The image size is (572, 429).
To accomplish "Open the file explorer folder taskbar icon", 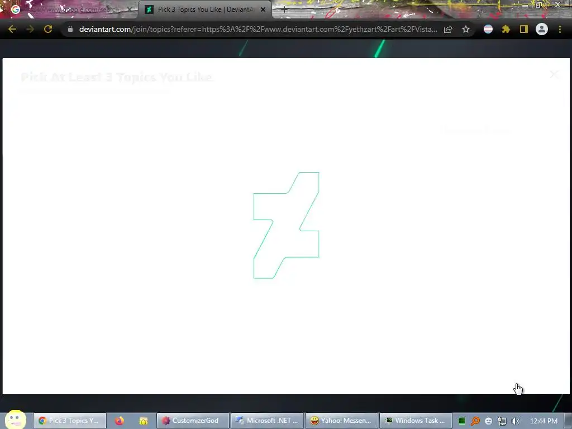I will (x=144, y=421).
